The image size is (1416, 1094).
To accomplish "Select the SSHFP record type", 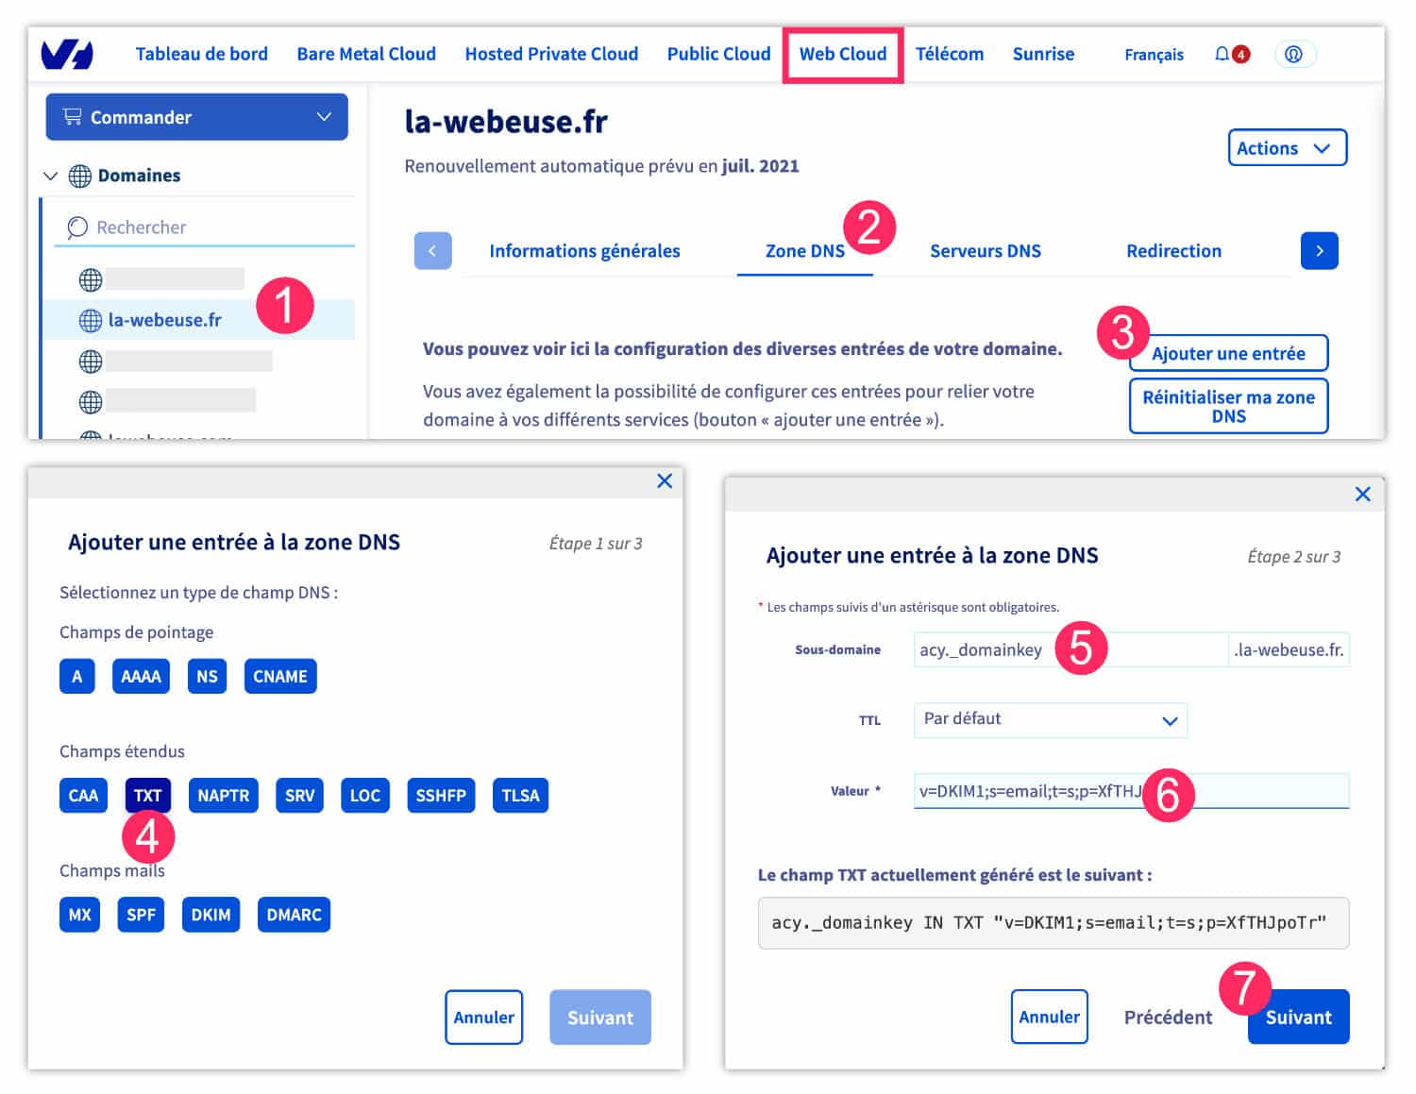I will point(441,795).
